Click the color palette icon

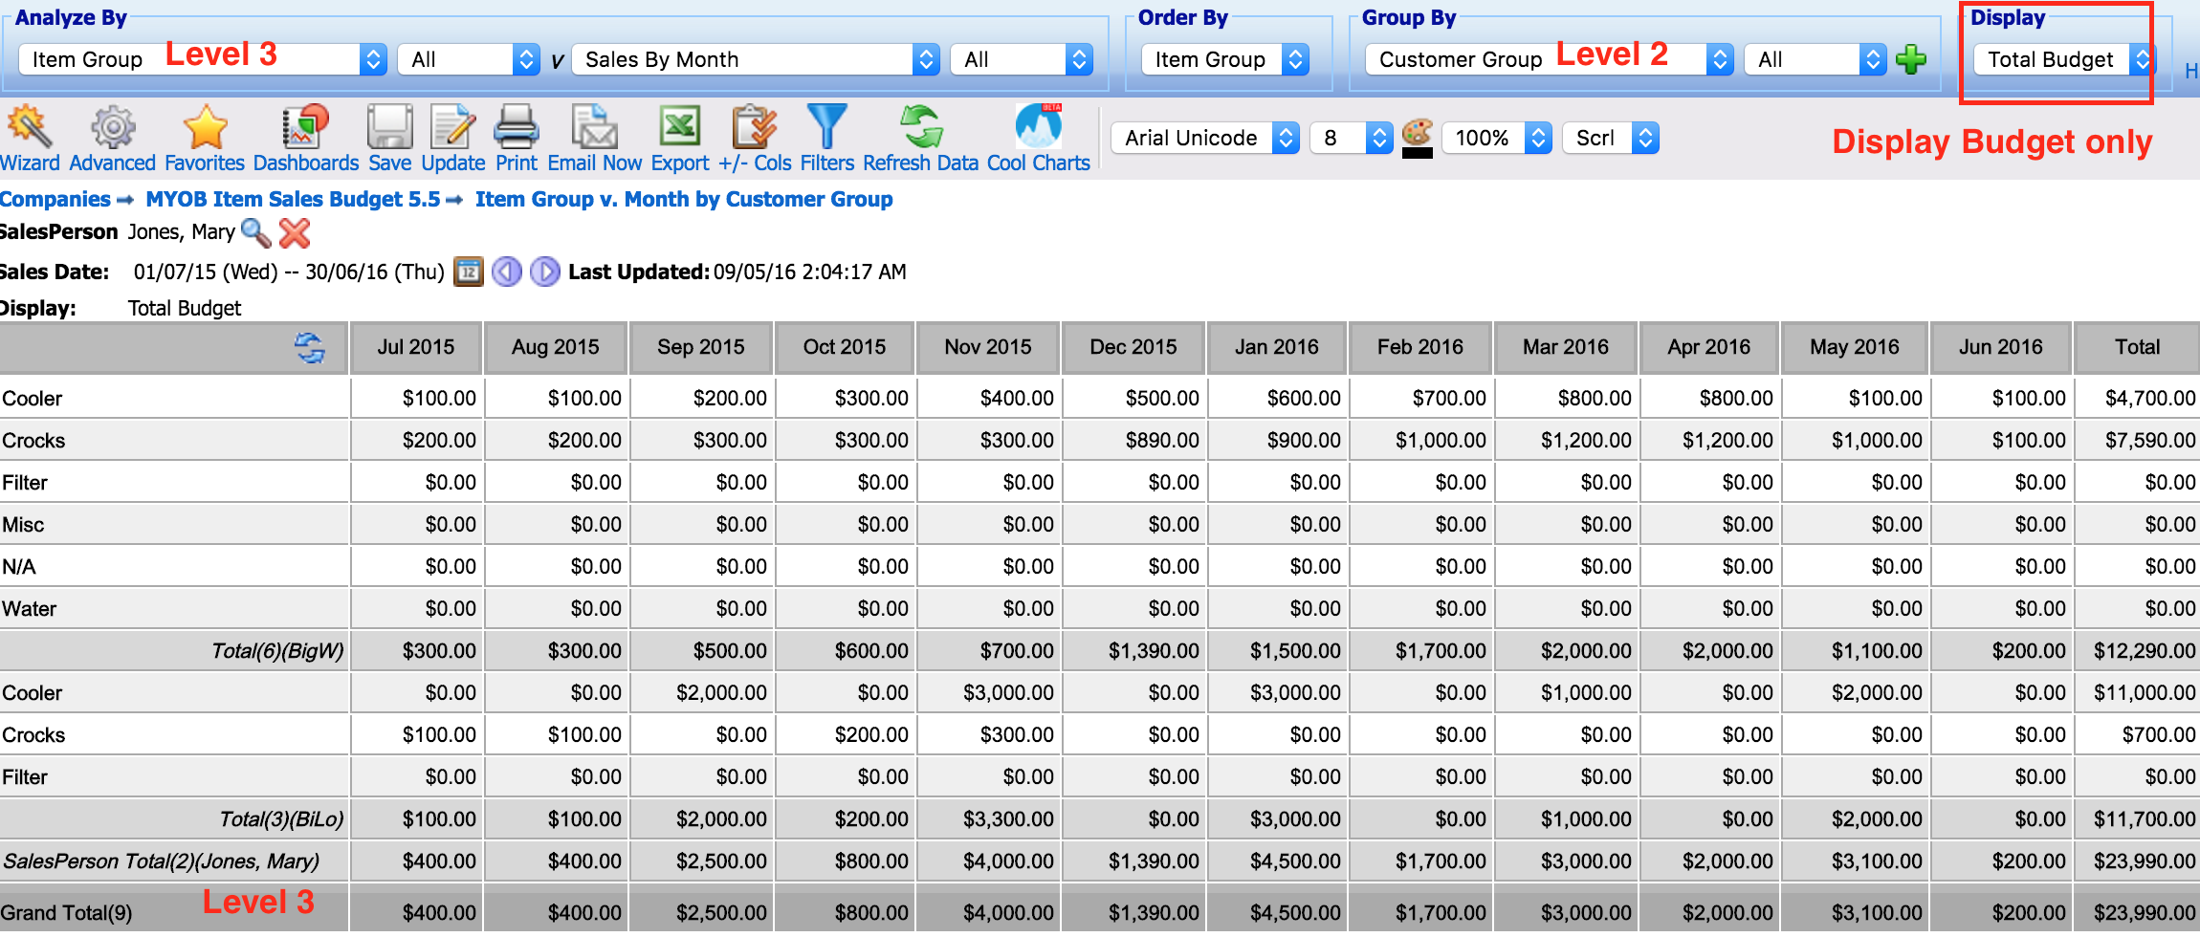pyautogui.click(x=1417, y=131)
